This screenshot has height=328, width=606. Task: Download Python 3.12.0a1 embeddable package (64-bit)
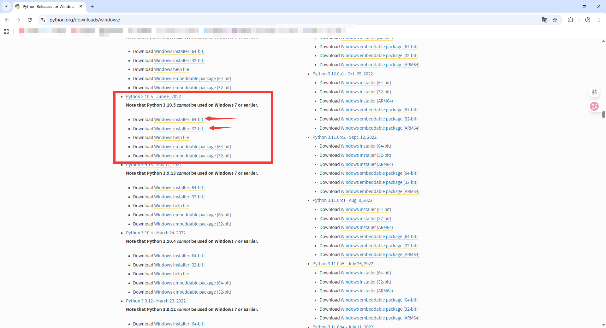point(379,110)
